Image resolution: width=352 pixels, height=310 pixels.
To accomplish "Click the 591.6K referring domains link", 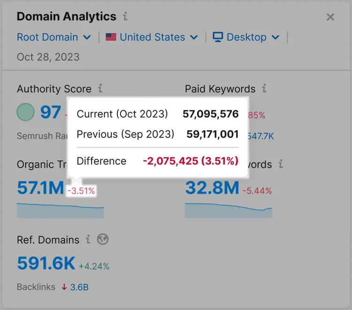I will [x=46, y=263].
